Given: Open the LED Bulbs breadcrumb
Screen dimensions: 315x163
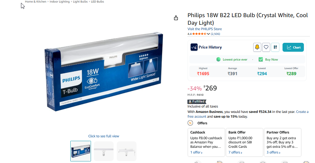Looking at the screenshot, I should tap(97, 2).
